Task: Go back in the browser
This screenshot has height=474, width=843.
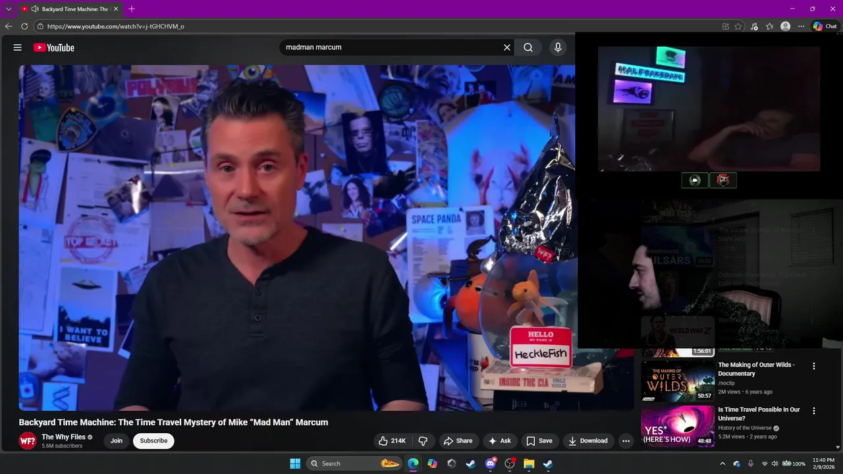Action: pyautogui.click(x=9, y=26)
